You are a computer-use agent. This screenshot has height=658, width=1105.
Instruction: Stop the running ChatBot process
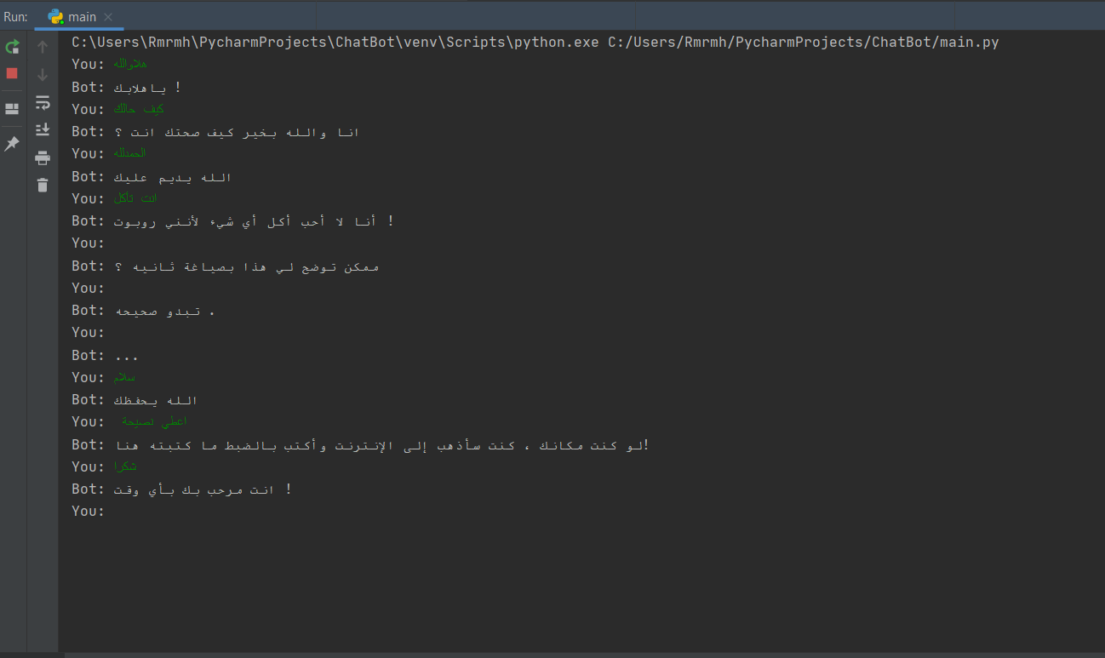pyautogui.click(x=12, y=74)
